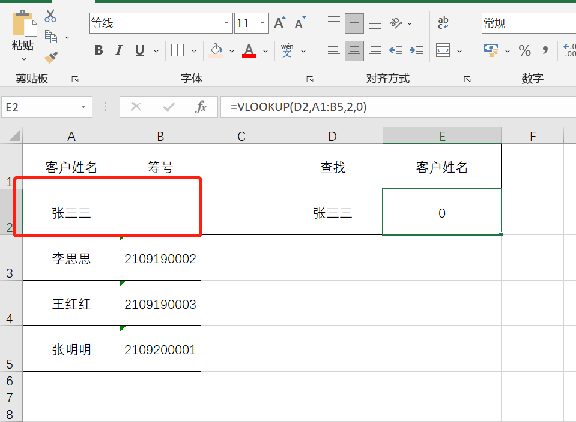This screenshot has height=422, width=576.
Task: Click the text orientation icon
Action: pos(396,23)
